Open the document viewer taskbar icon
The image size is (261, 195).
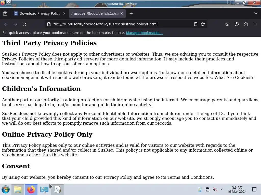click(x=57, y=189)
